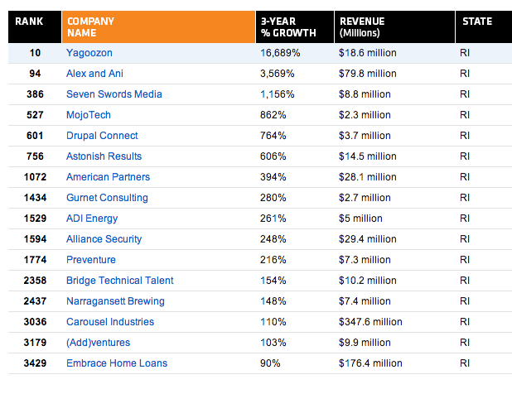Viewport: 512px width, 394px height.
Task: Click the Alex and Ani link
Action: [x=96, y=74]
